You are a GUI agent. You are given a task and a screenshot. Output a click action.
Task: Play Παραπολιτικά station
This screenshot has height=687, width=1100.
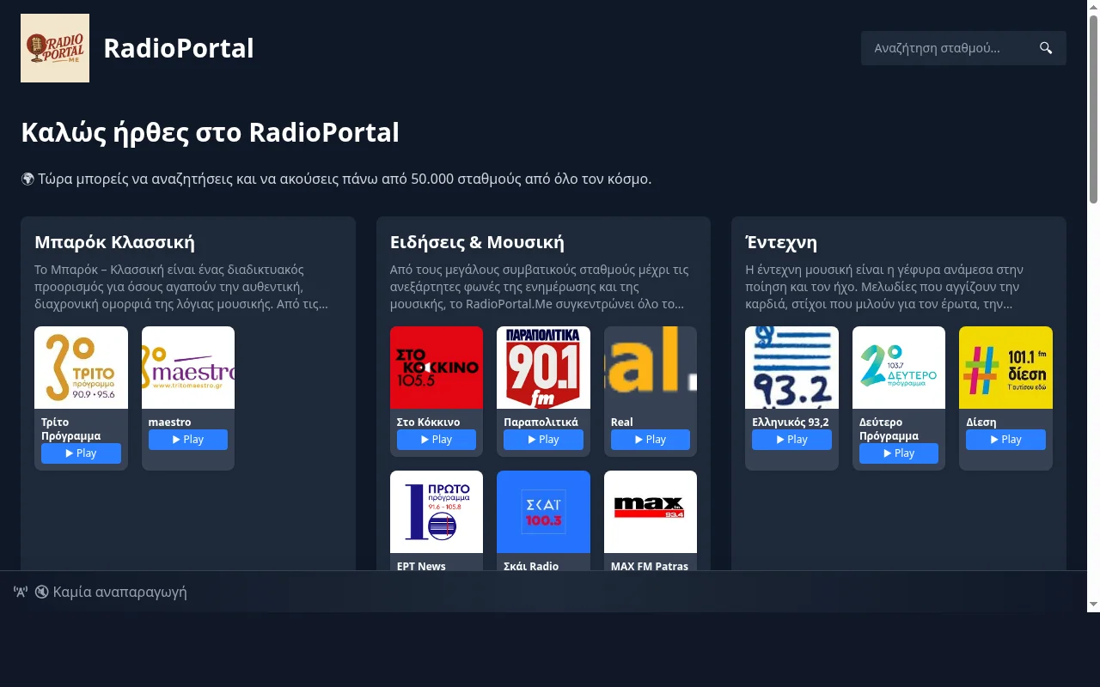tap(543, 440)
